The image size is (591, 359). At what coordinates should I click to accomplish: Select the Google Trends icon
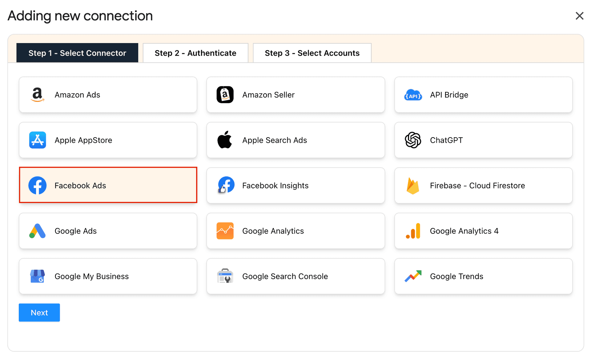pyautogui.click(x=413, y=276)
